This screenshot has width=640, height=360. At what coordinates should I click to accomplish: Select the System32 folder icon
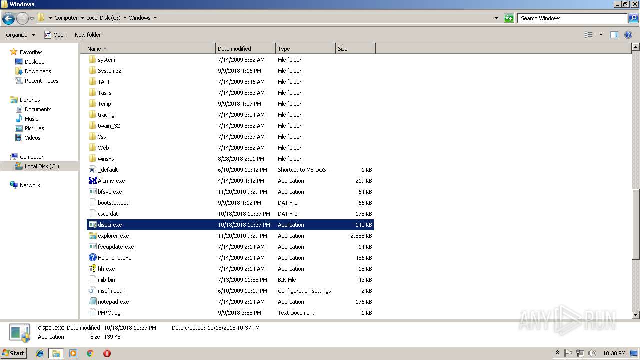[92, 71]
